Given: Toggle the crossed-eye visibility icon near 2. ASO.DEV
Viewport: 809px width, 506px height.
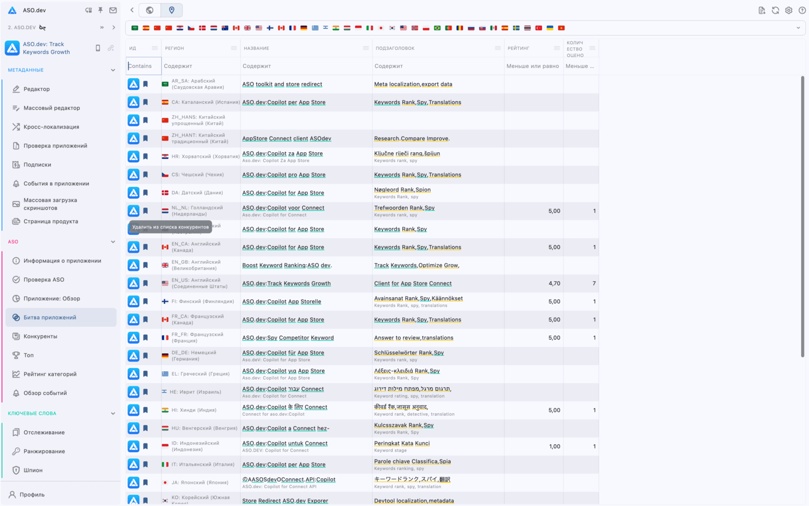Looking at the screenshot, I should click(43, 28).
